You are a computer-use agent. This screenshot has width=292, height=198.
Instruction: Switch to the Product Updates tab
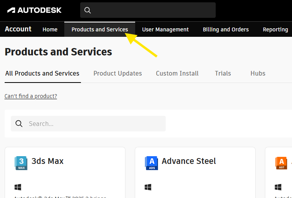(x=118, y=73)
